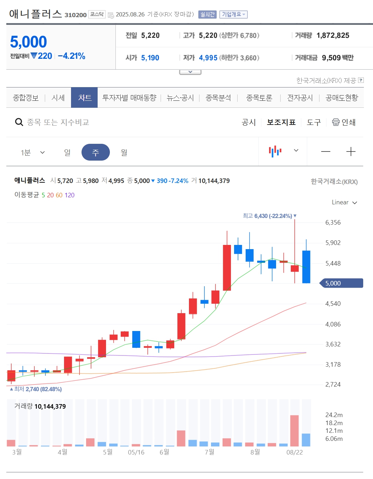Open the 1분 interval dropdown
The image size is (373, 479).
pos(33,153)
